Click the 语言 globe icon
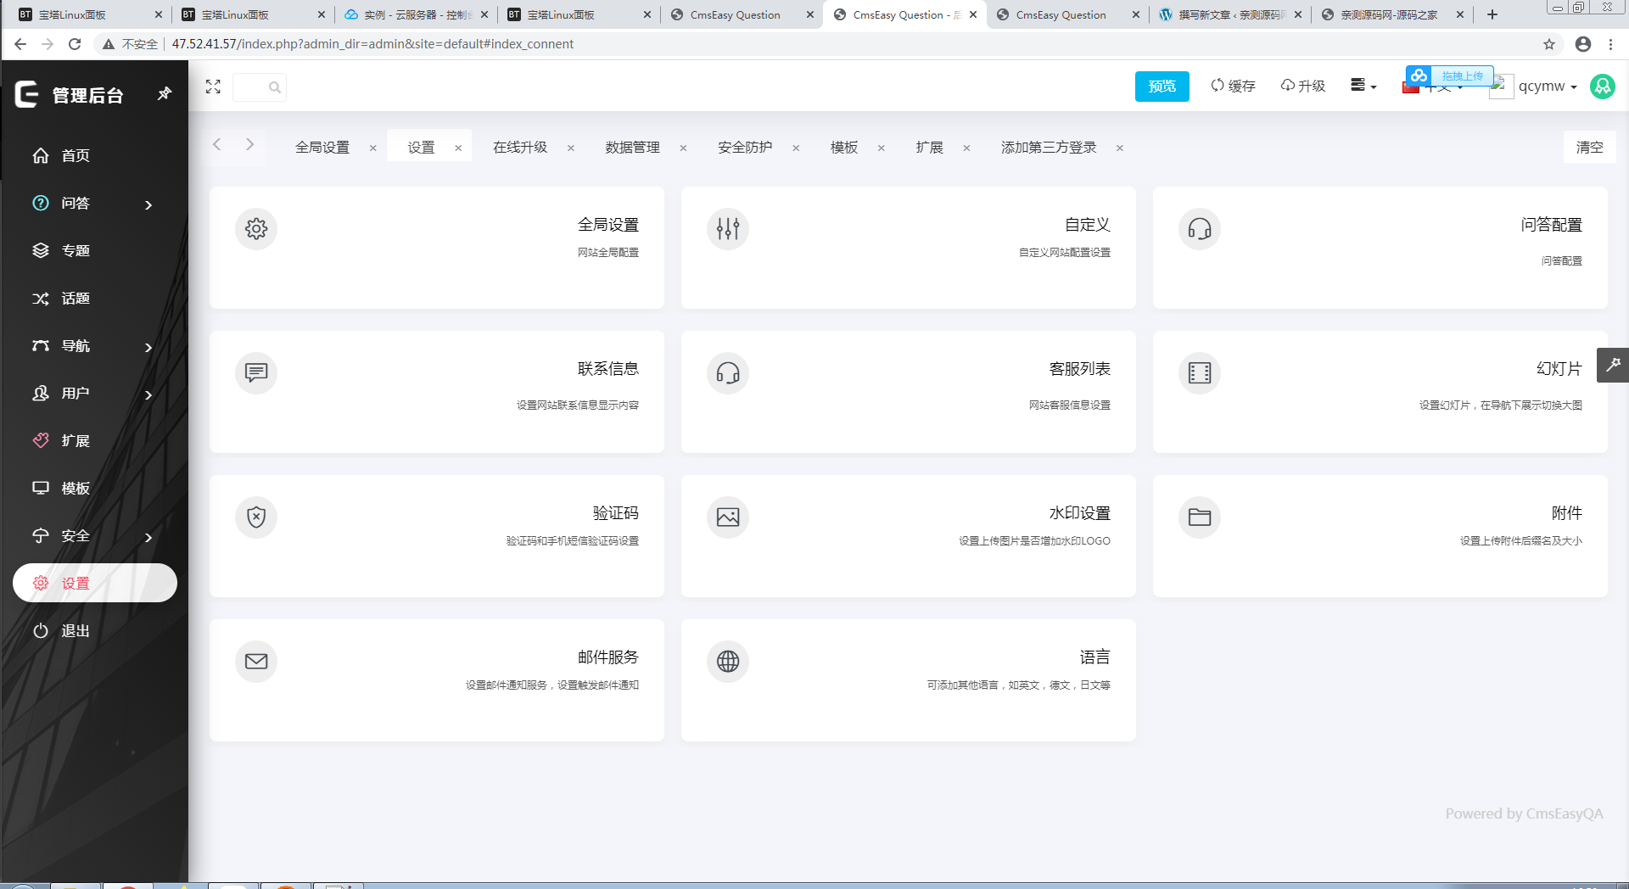This screenshot has height=889, width=1629. click(728, 661)
